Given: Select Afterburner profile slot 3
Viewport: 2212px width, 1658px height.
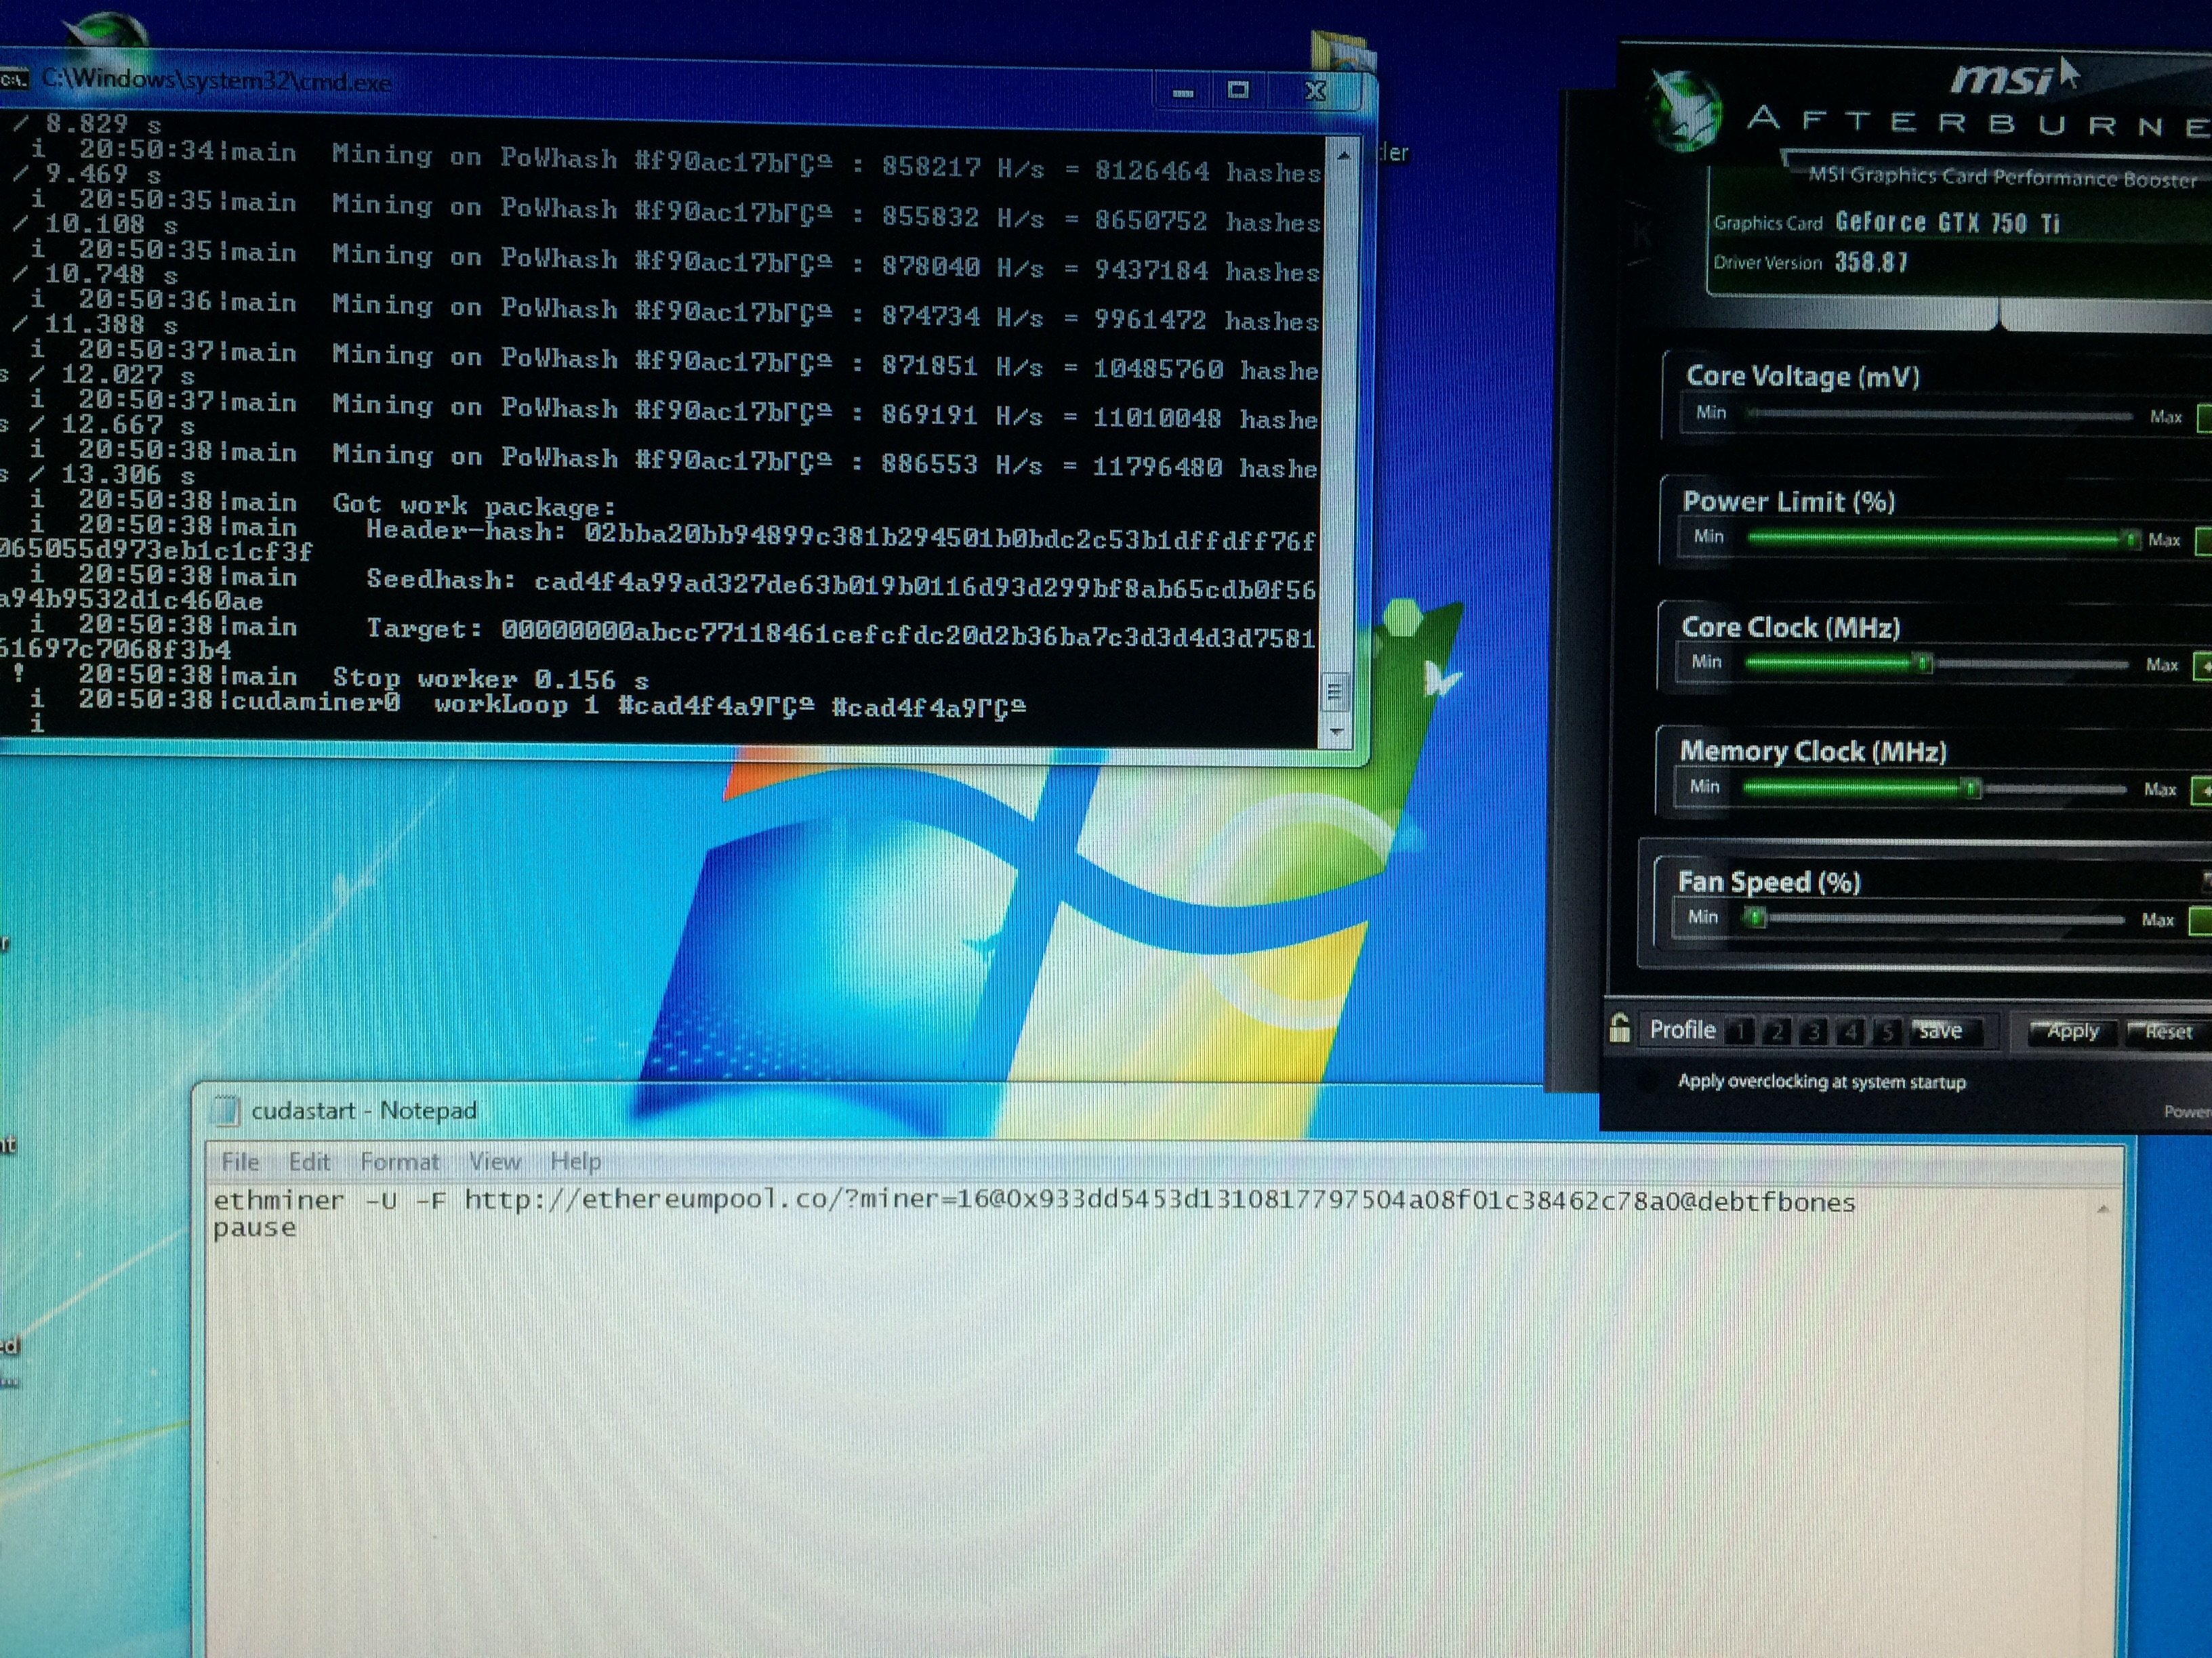Looking at the screenshot, I should tap(1814, 1032).
